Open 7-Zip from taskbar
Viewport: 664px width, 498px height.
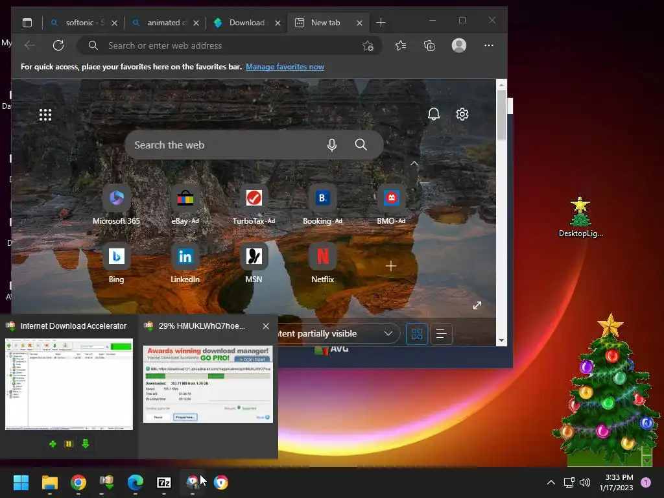click(x=164, y=482)
